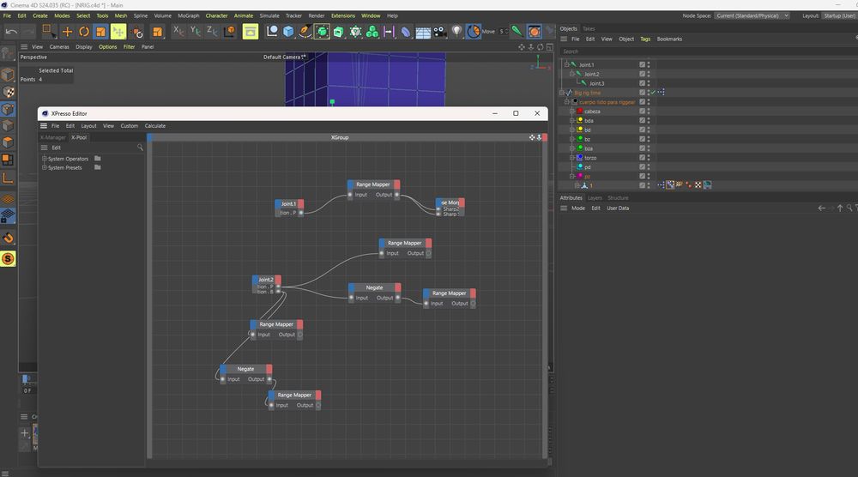Image resolution: width=858 pixels, height=477 pixels.
Task: Open the MoGraph menu in the main menu bar
Action: pyautogui.click(x=188, y=15)
